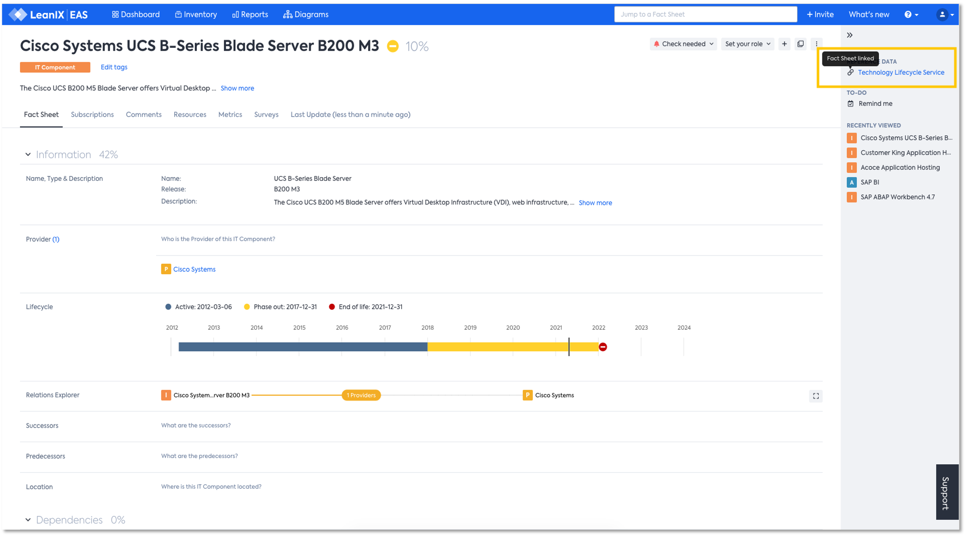Click the copy fact sheet icon

pyautogui.click(x=800, y=44)
